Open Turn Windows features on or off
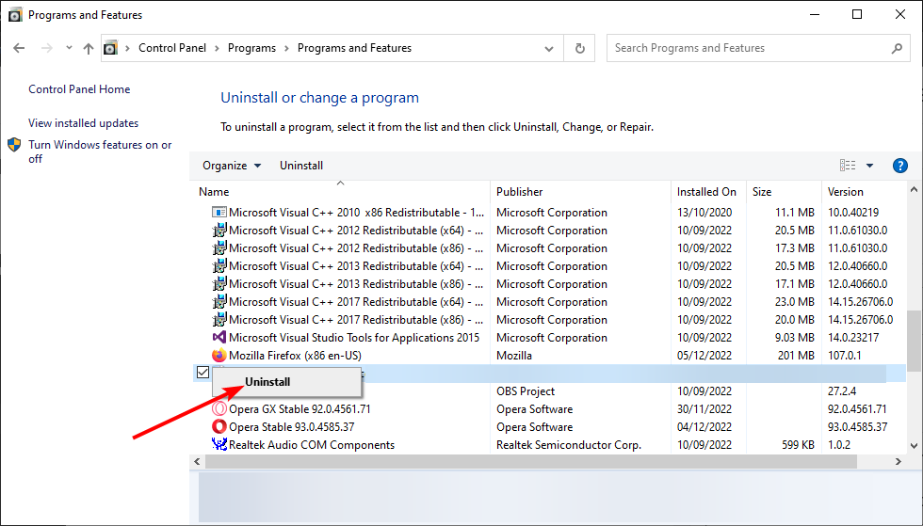The image size is (923, 526). pyautogui.click(x=100, y=151)
